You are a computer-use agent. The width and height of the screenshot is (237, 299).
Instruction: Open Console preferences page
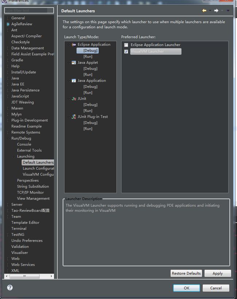point(24,144)
